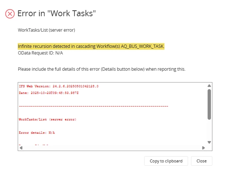Click the OData Request ID line
The height and width of the screenshot is (172, 229).
[40, 53]
